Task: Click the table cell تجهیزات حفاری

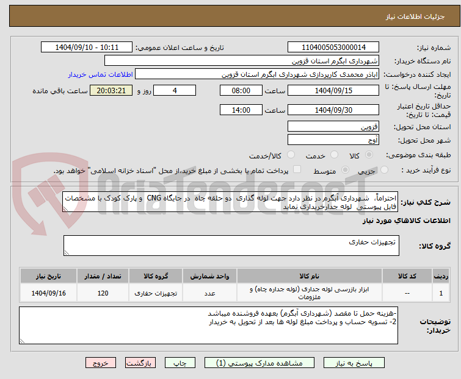Action: (156, 293)
